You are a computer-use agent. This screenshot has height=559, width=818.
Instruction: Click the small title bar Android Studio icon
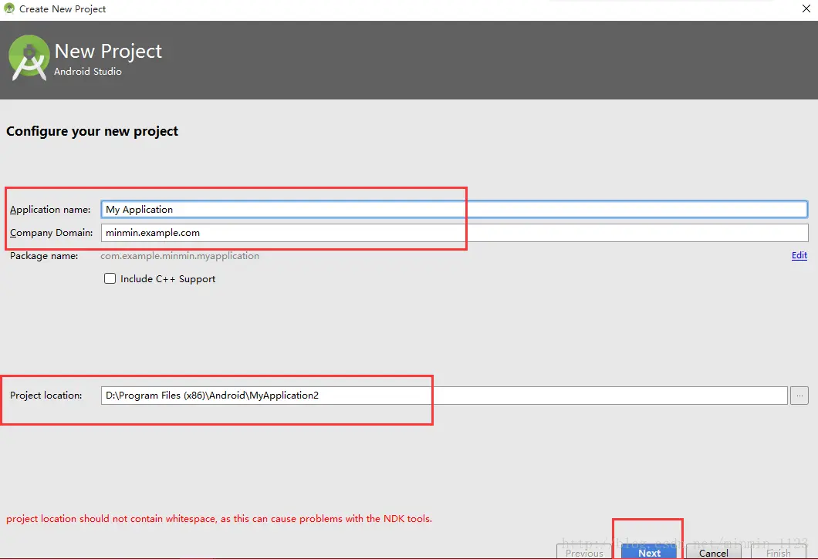pyautogui.click(x=8, y=8)
